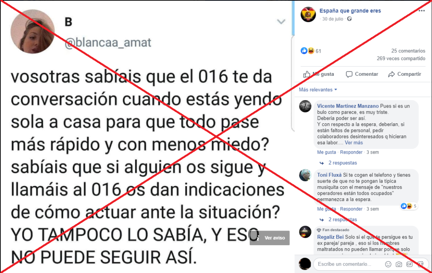
Task: Click Ver más in Vicente's comment
Action: click(354, 143)
